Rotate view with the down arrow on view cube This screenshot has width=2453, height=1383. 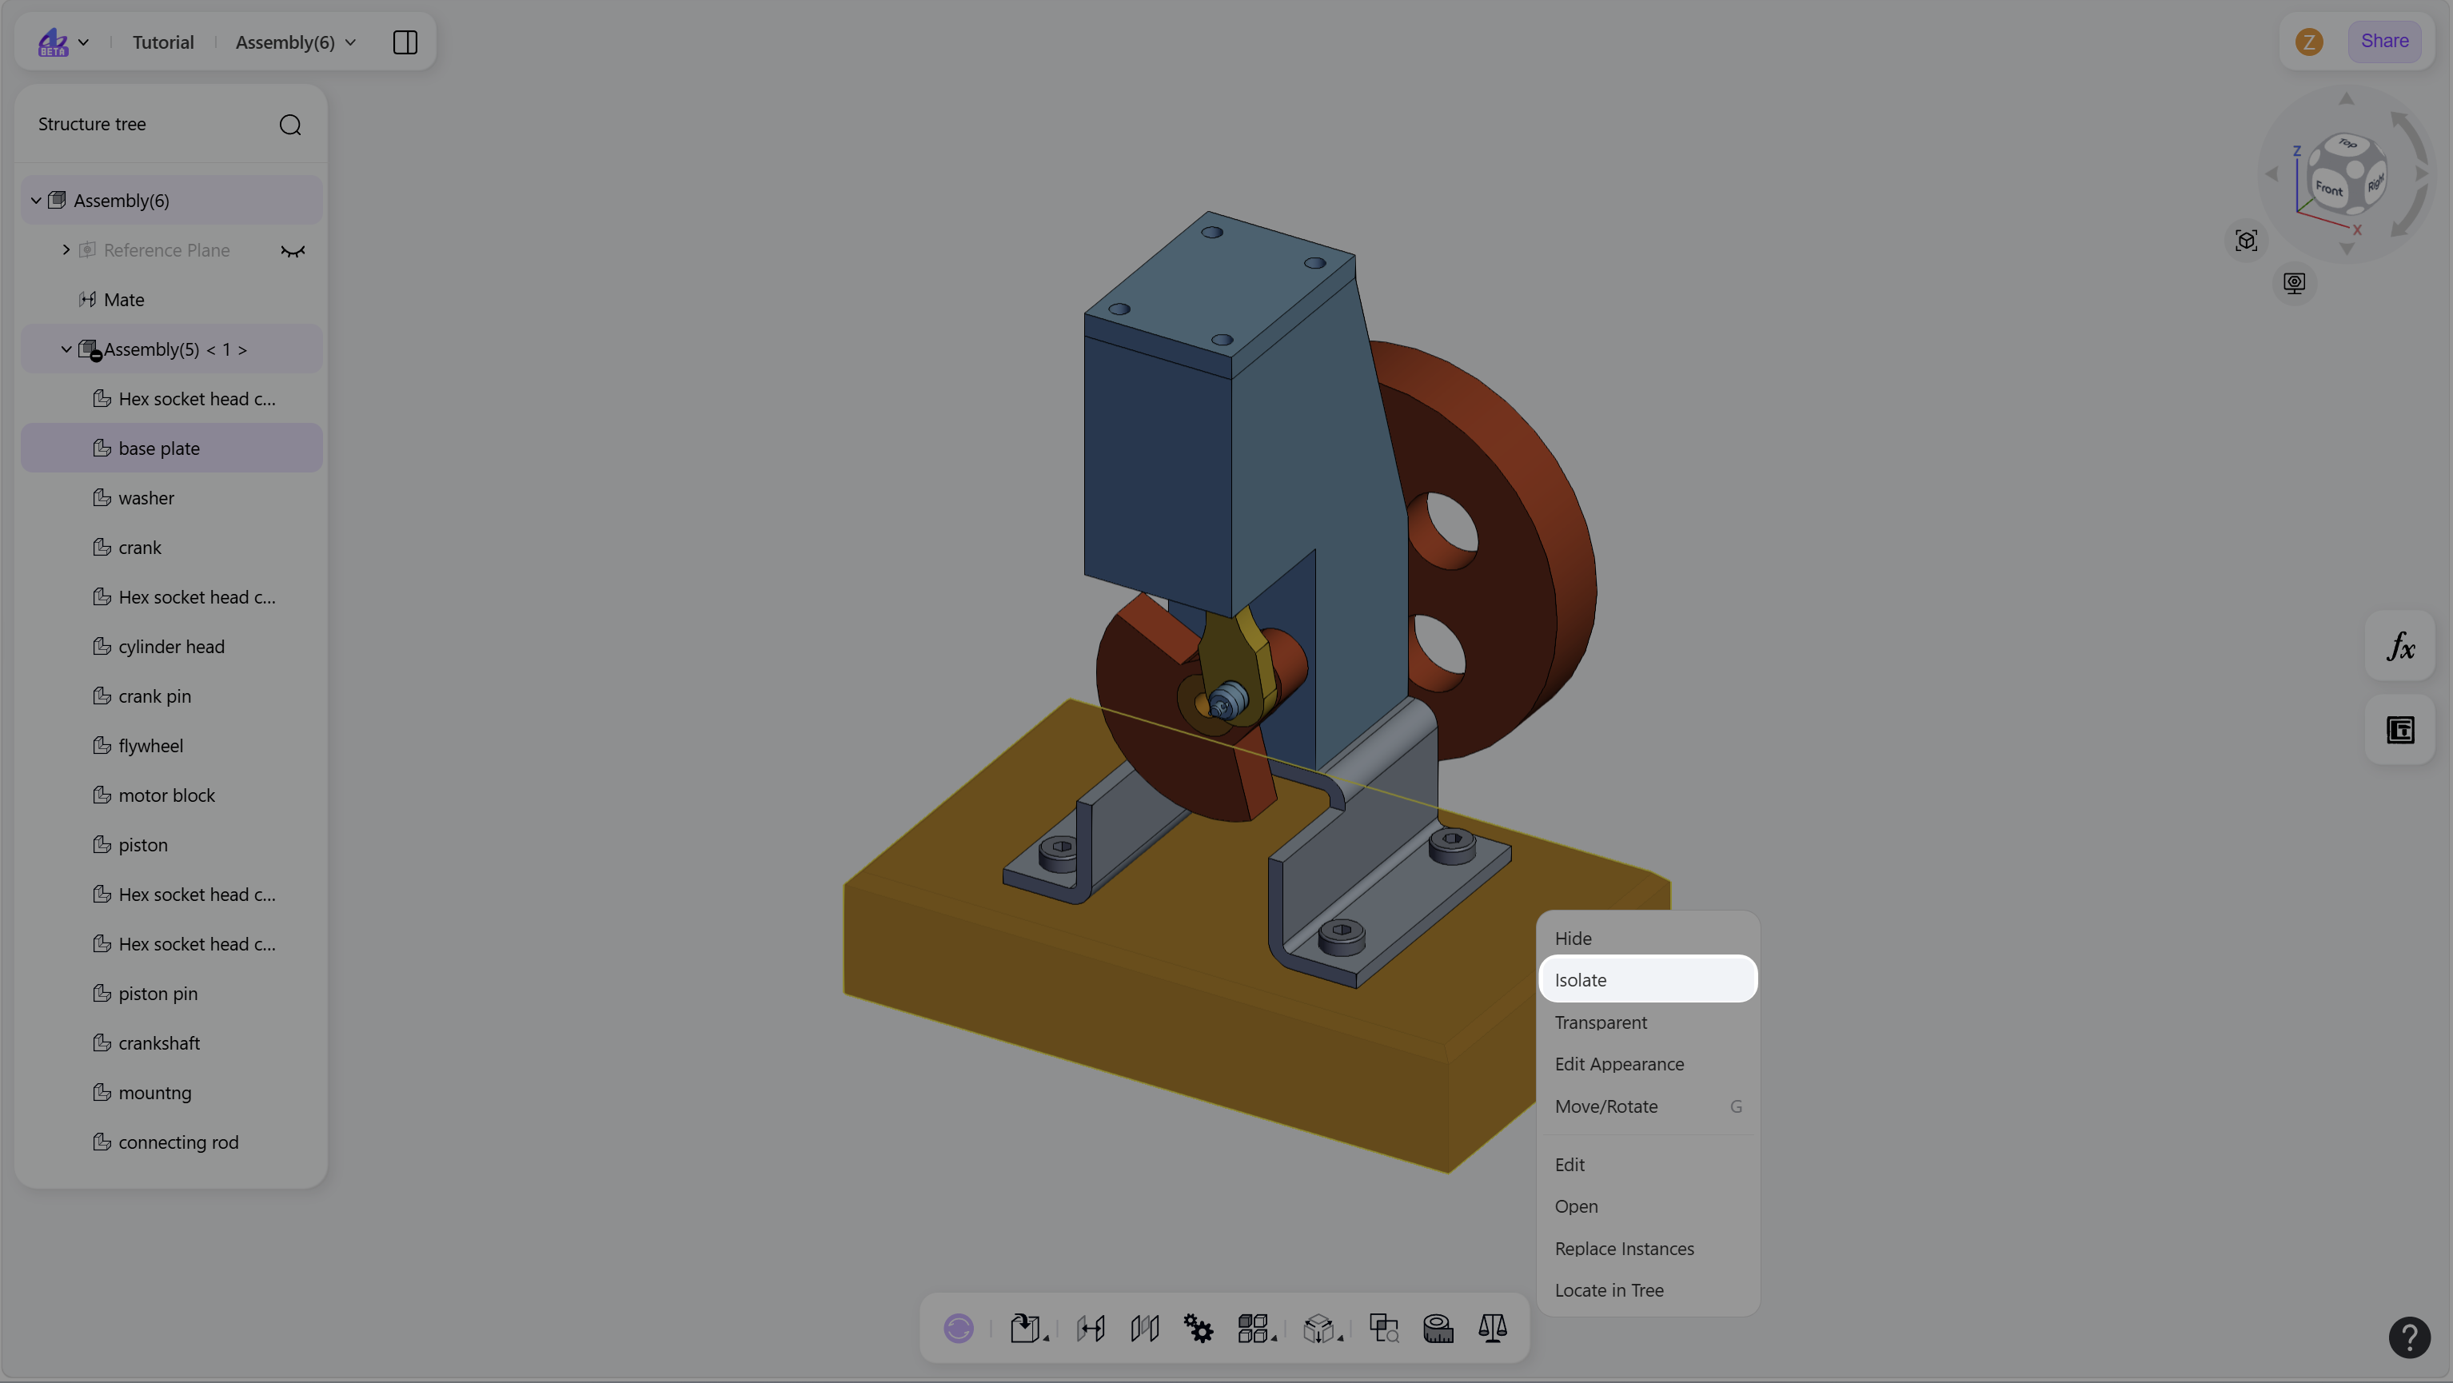(2347, 249)
